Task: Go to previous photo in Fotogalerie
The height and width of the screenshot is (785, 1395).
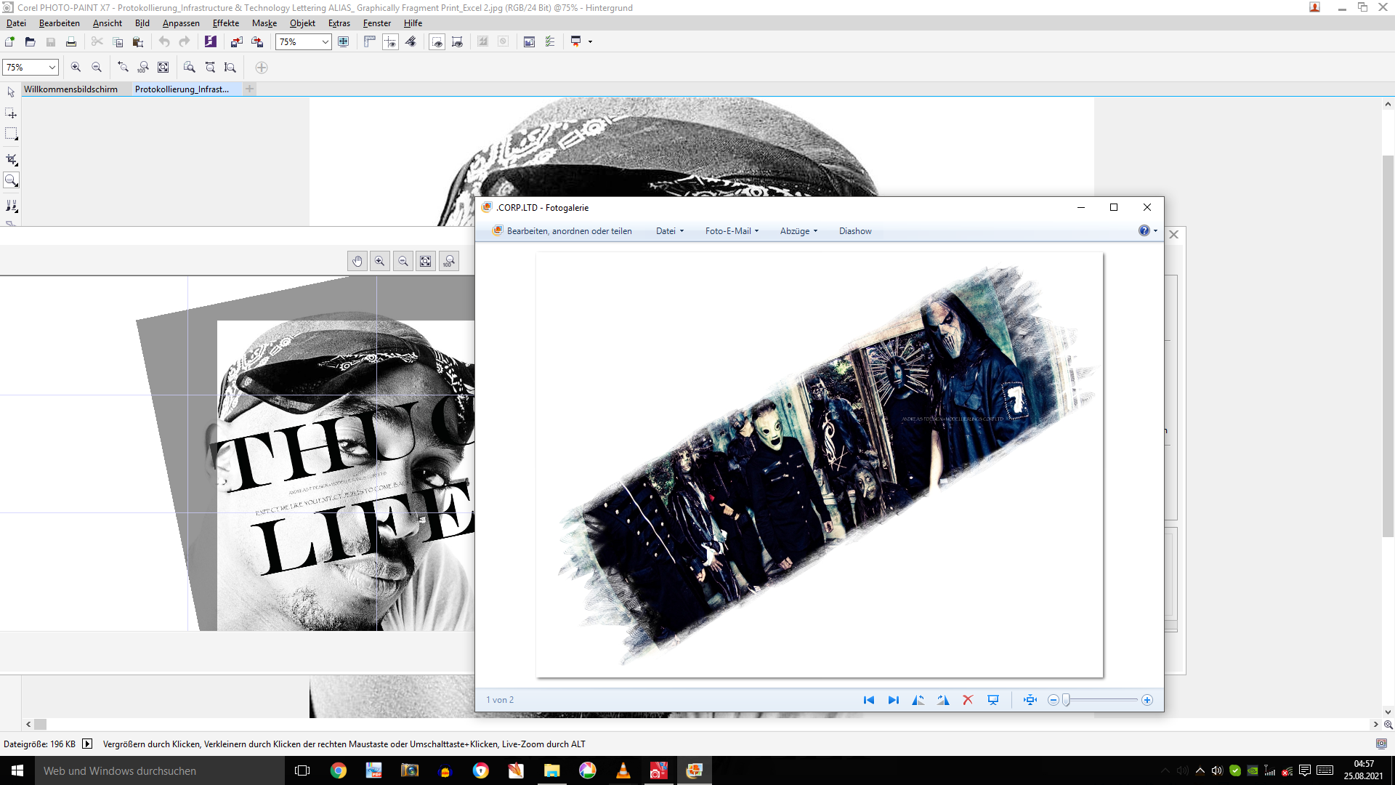Action: 868,700
